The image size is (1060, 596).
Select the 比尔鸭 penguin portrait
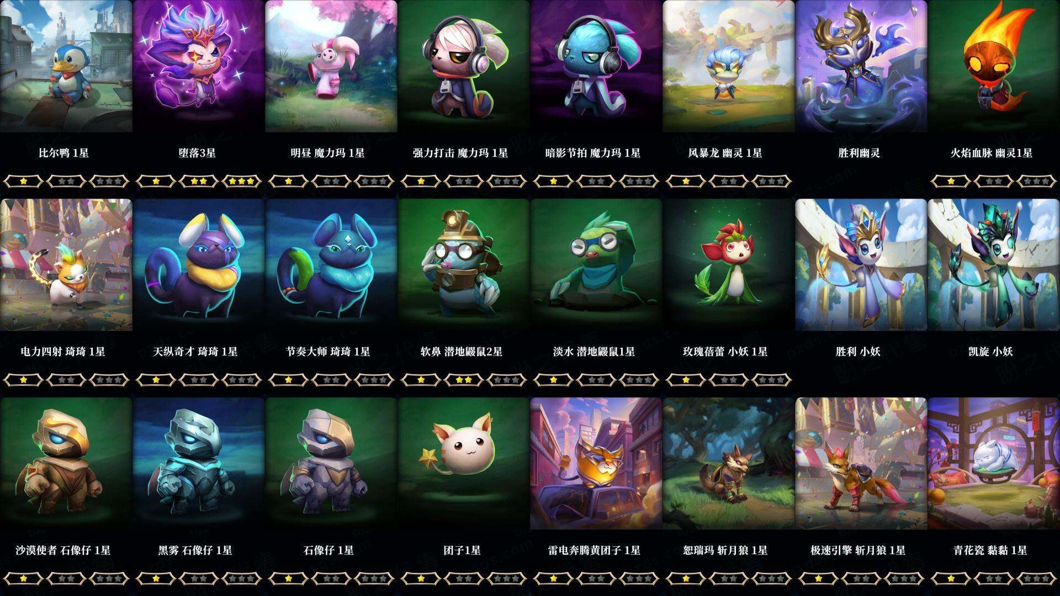click(x=66, y=66)
